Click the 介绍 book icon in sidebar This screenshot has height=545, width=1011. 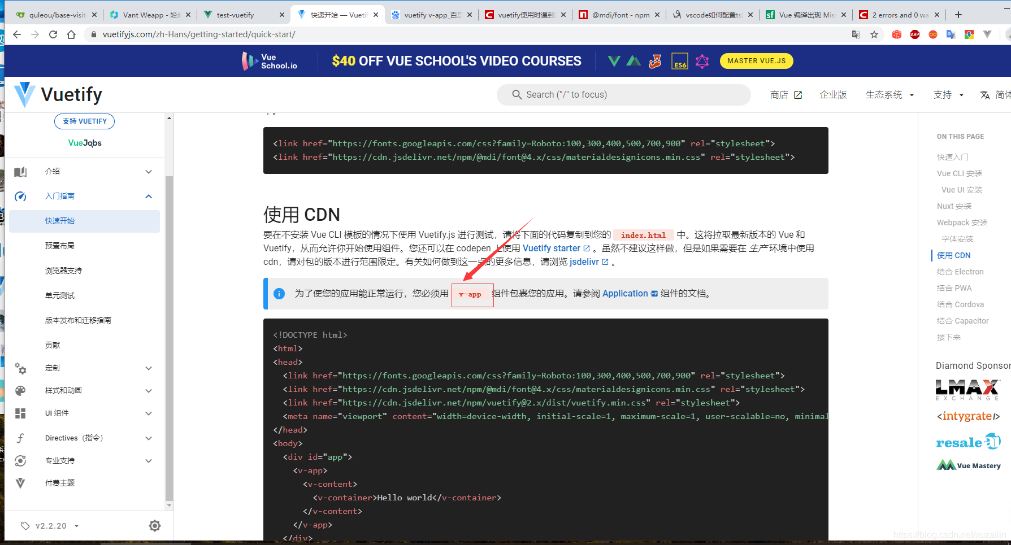(20, 172)
